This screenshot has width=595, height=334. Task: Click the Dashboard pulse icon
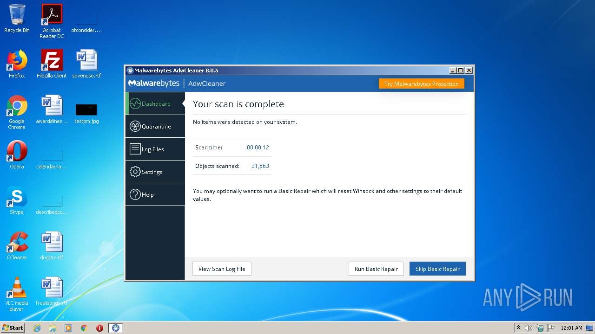(x=135, y=103)
